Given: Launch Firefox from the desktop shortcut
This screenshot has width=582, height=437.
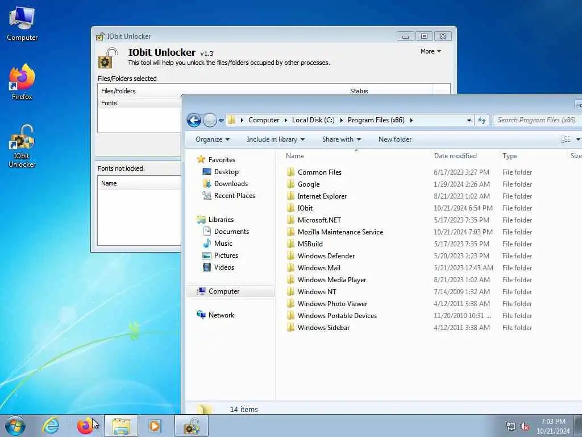Looking at the screenshot, I should coord(22,82).
